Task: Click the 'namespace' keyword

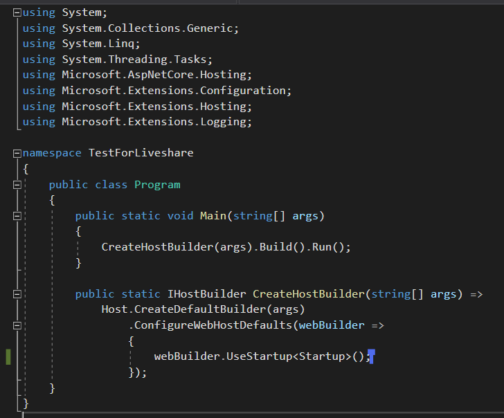Action: (52, 153)
